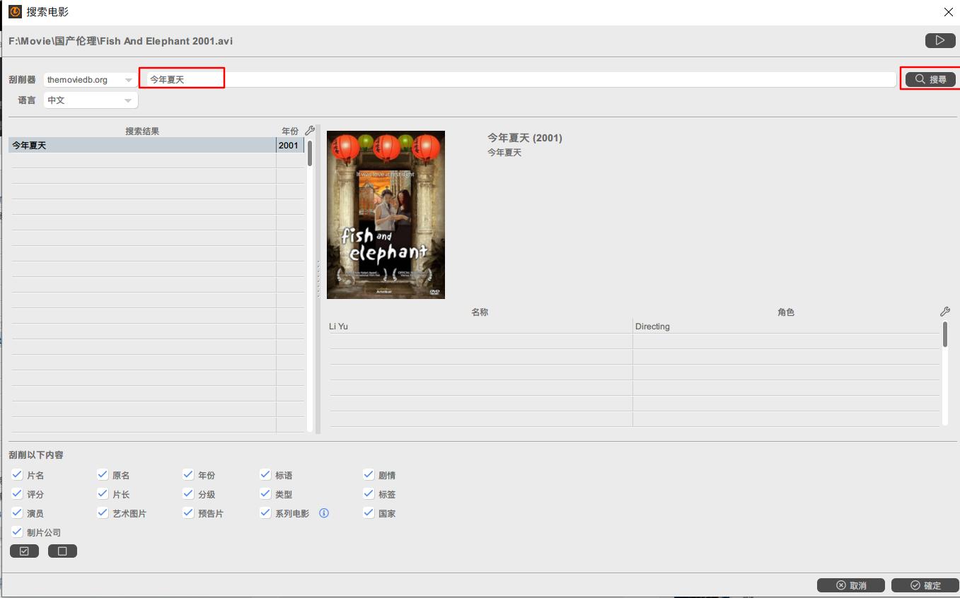Toggle the 标签 checkbox

coord(369,493)
